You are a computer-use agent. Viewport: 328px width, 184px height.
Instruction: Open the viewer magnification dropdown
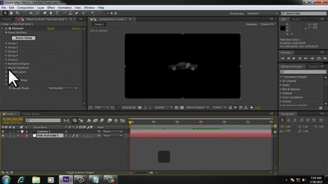101,108
